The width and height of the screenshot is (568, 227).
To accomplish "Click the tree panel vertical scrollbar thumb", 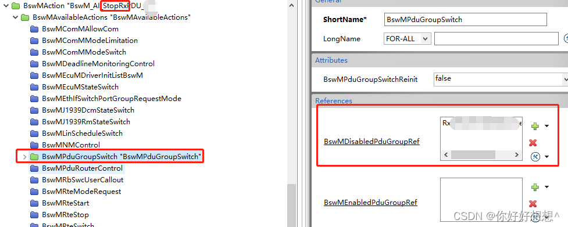I will 292,206.
